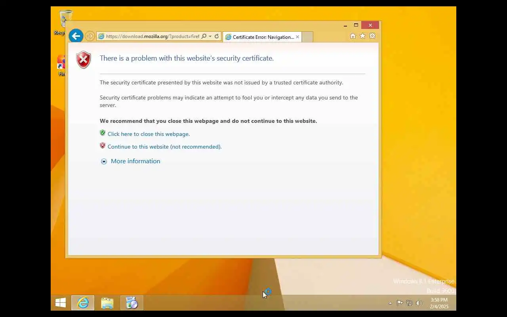Open a new tab
This screenshot has width=507, height=317.
pyautogui.click(x=308, y=37)
